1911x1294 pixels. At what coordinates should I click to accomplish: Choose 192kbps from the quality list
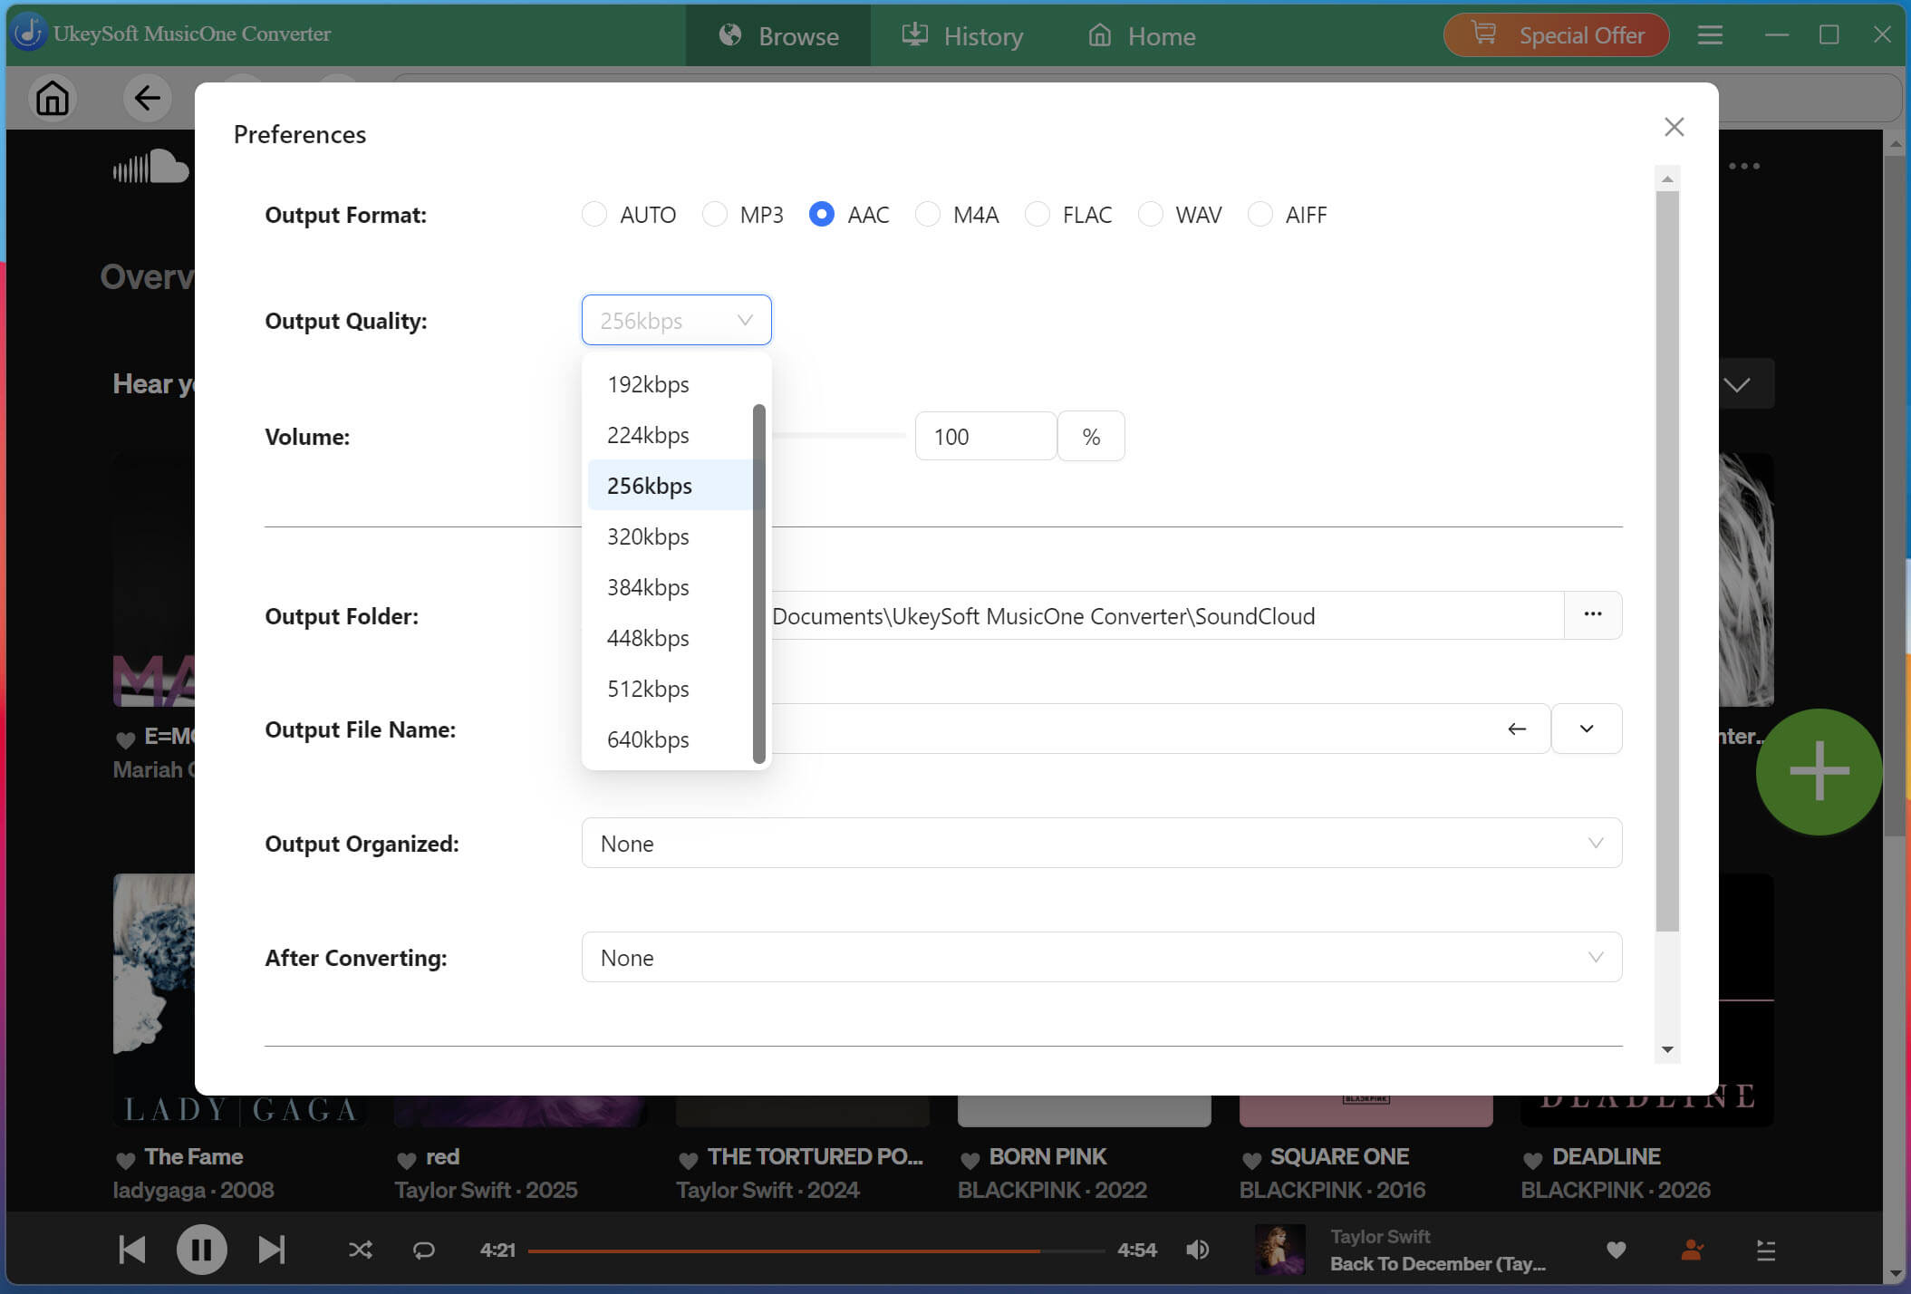point(670,384)
